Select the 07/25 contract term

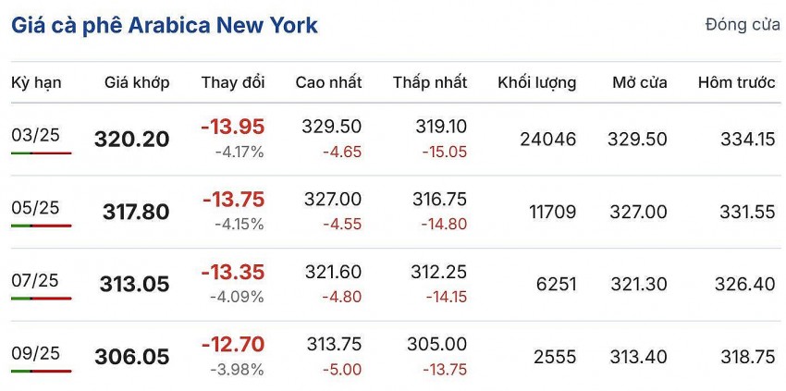point(36,280)
